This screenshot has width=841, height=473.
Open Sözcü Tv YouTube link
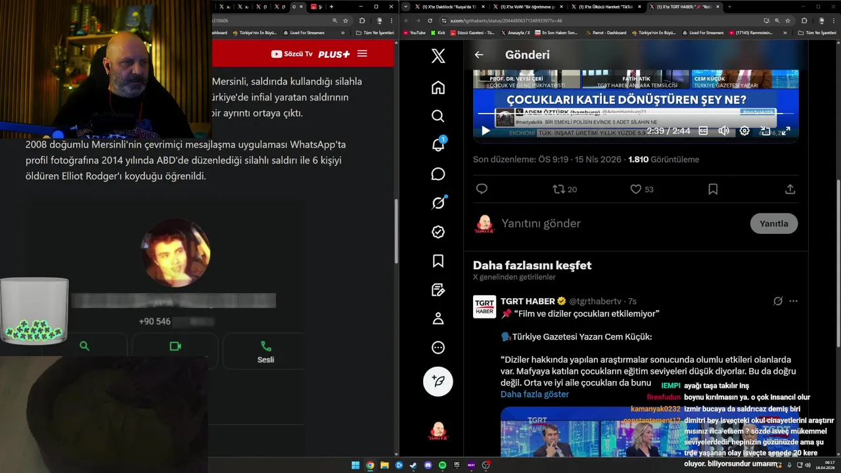pos(292,54)
